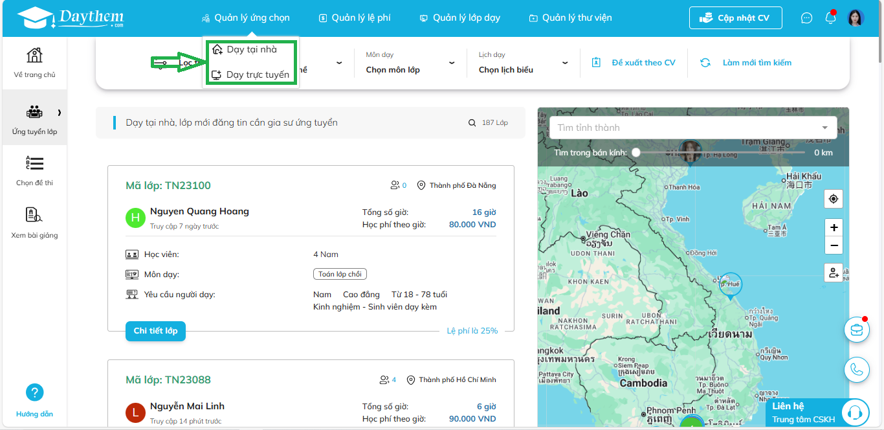Click the Daythem logo
Screen dimensions: 884x430
point(71,17)
